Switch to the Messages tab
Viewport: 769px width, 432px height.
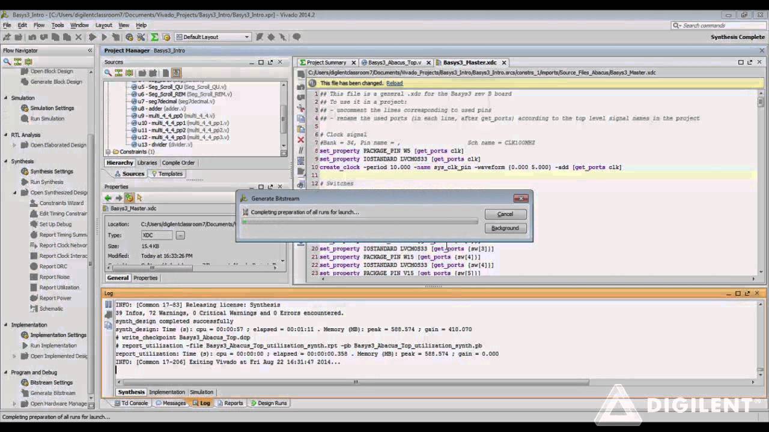[171, 403]
